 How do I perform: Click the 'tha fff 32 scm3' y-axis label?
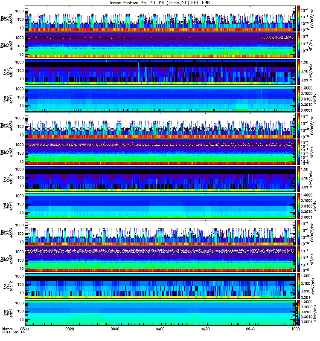7,45
